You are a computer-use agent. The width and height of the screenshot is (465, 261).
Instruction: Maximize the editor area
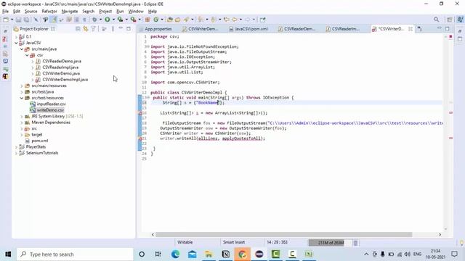448,28
